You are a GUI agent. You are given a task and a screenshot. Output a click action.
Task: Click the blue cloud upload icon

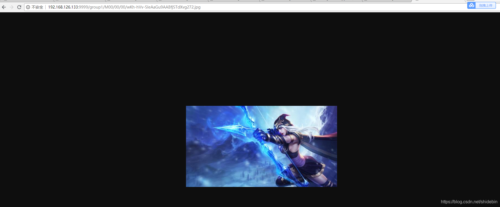click(x=472, y=5)
